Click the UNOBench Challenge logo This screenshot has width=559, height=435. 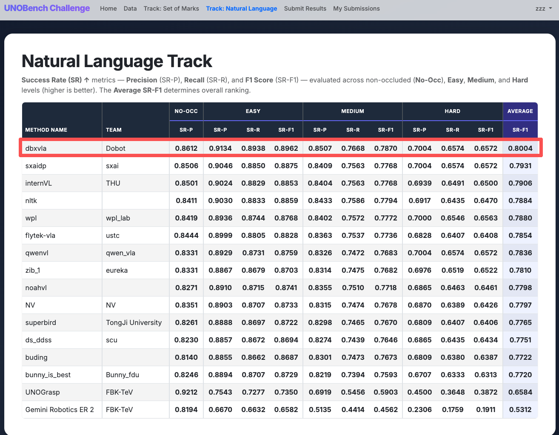click(47, 8)
